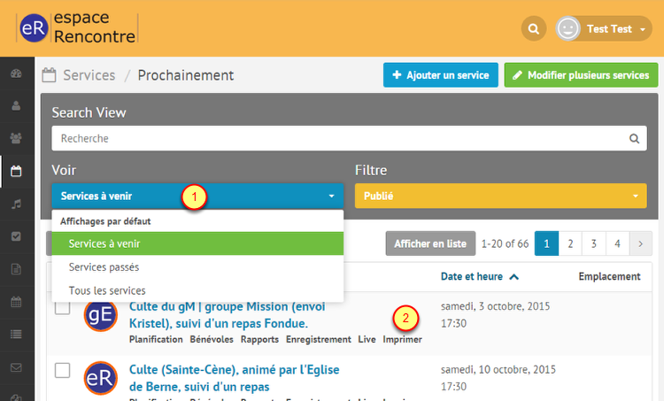The width and height of the screenshot is (664, 401).
Task: Open the Filtre 'Publié' dropdown
Action: point(500,196)
